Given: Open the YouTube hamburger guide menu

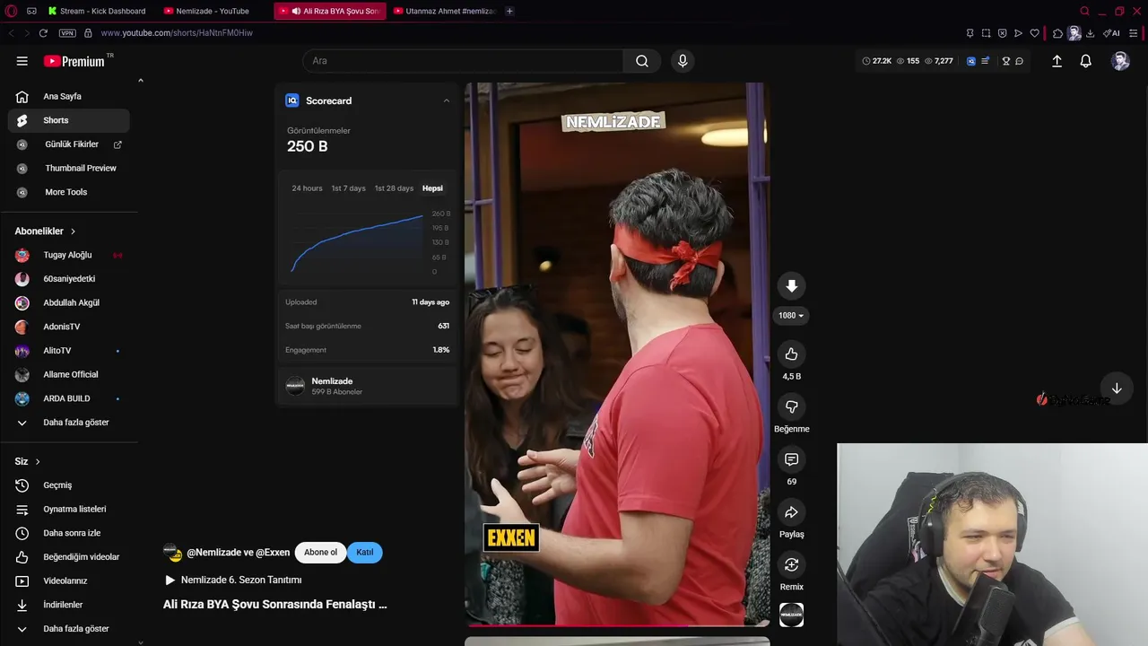Looking at the screenshot, I should (22, 61).
